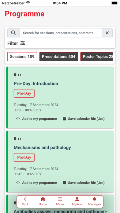Click the magnifying glass search icon

[13, 33]
